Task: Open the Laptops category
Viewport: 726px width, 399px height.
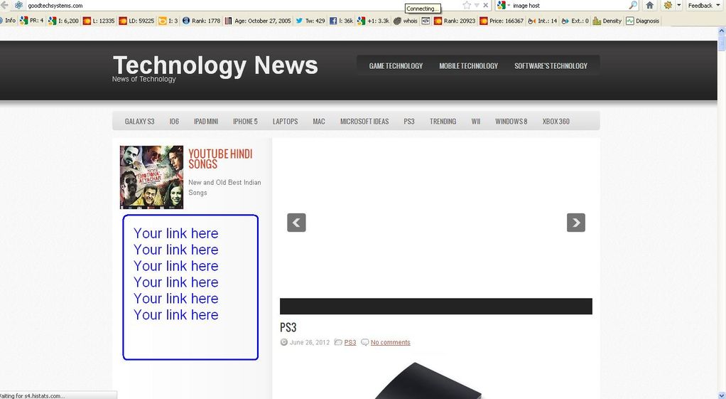Action: (x=286, y=122)
